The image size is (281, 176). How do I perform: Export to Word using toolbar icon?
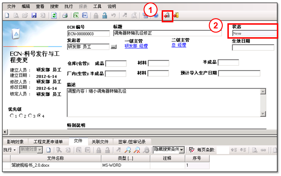pyautogui.click(x=85, y=15)
